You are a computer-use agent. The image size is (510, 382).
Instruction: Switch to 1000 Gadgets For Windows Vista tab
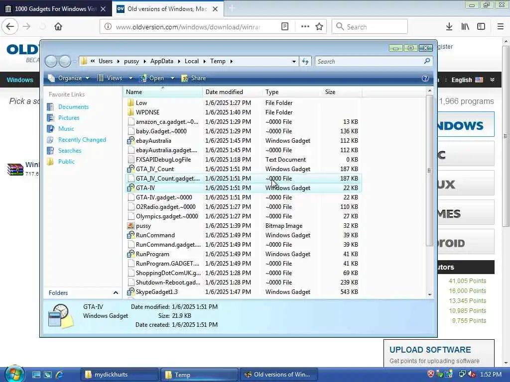click(56, 9)
